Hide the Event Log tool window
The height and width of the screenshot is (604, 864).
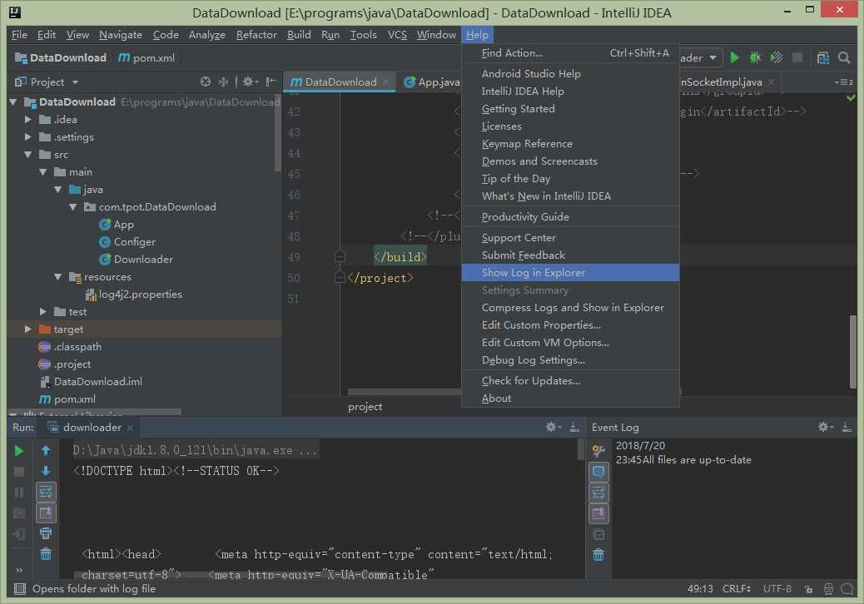pos(847,428)
